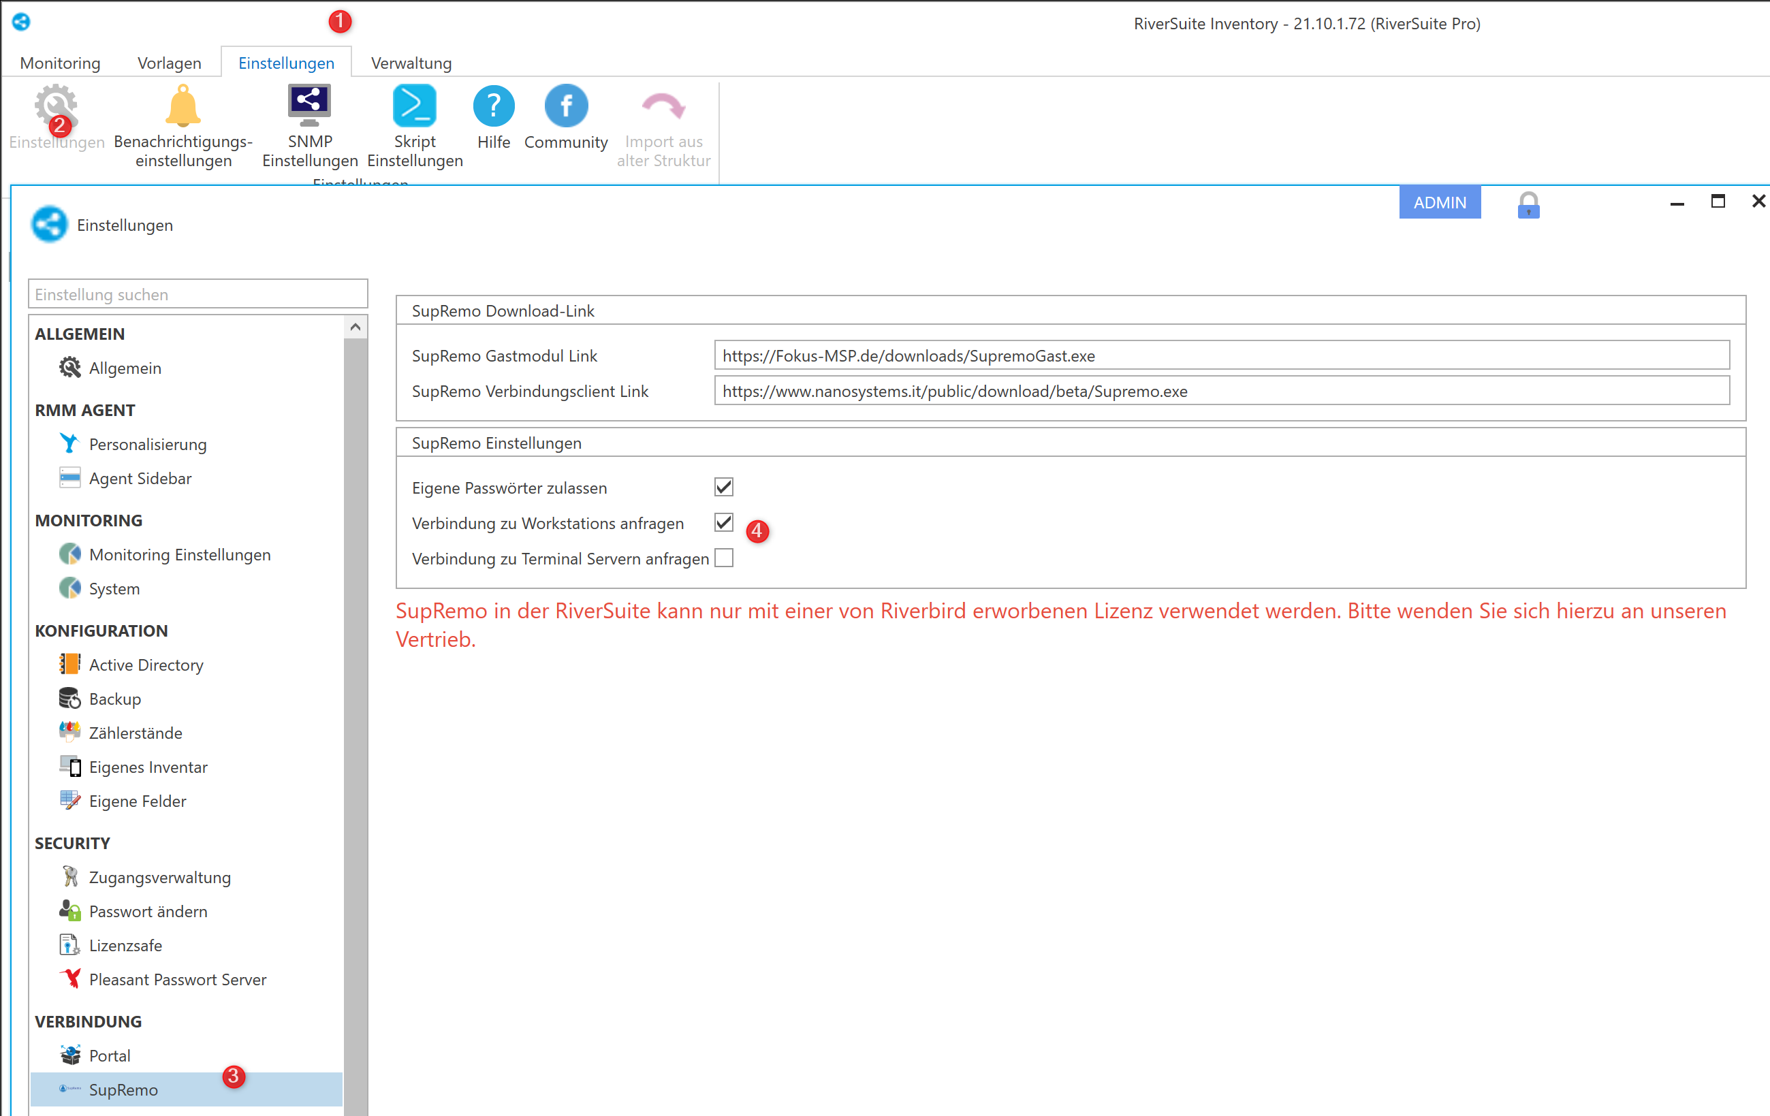Switch to the Verwaltung ribbon tab
Viewport: 1770px width, 1116px height.
(411, 63)
